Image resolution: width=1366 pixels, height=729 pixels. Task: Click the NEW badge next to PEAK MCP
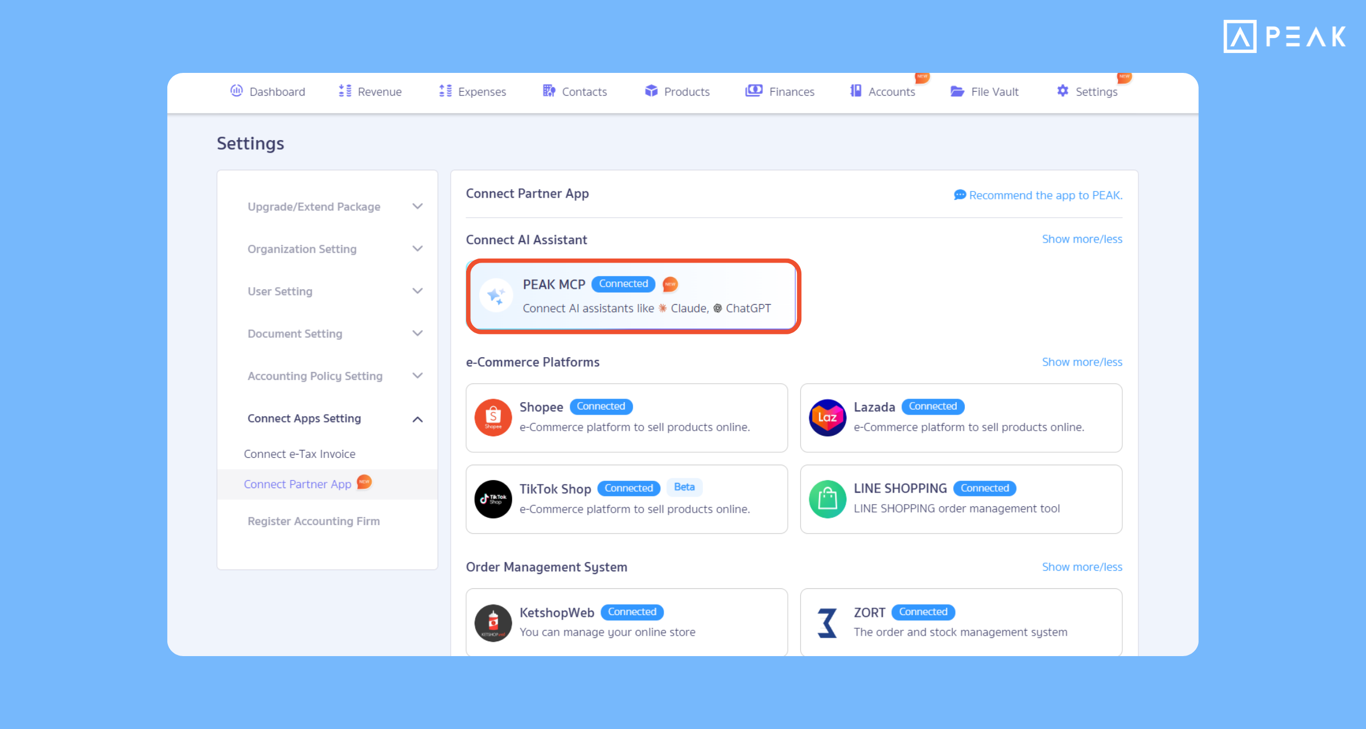click(670, 284)
